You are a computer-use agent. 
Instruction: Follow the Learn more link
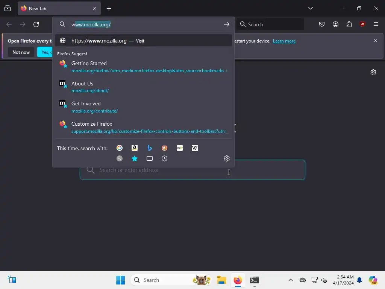[x=284, y=41]
